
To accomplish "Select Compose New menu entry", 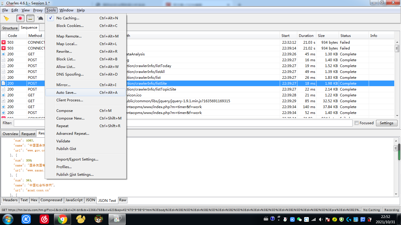I will tap(86, 118).
